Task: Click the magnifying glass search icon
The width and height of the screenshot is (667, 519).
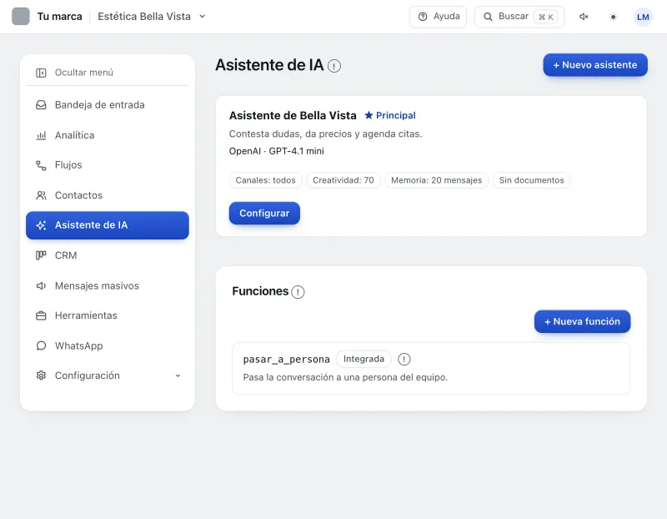Action: (488, 17)
